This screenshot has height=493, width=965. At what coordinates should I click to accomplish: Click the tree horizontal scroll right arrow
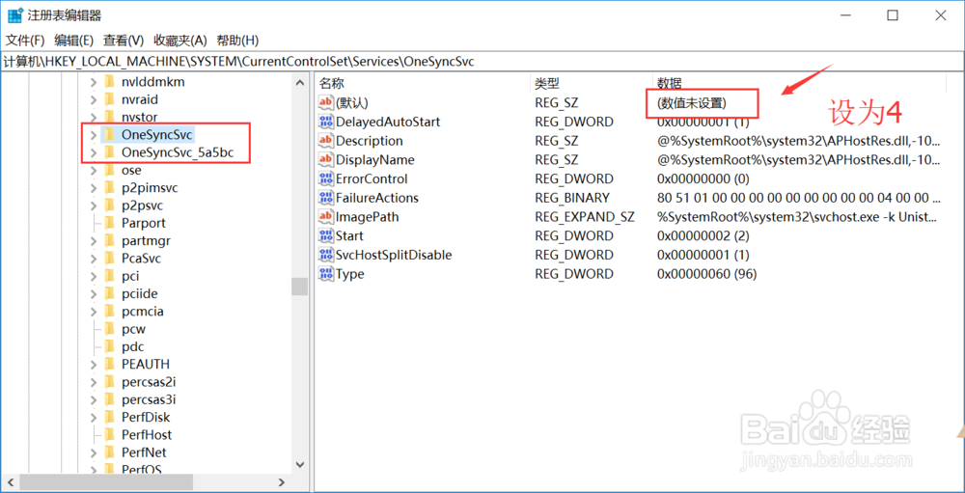tap(281, 482)
